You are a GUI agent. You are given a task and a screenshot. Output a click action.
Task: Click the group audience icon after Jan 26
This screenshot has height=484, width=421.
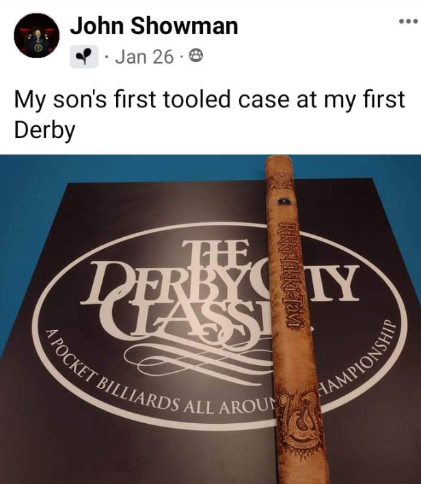tap(195, 57)
